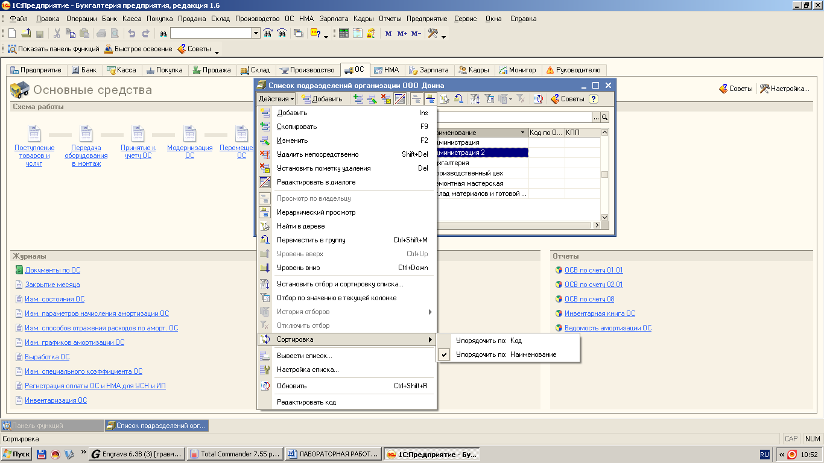The height and width of the screenshot is (463, 824).
Task: Click the Open file icon in main toolbar
Action: coord(26,34)
